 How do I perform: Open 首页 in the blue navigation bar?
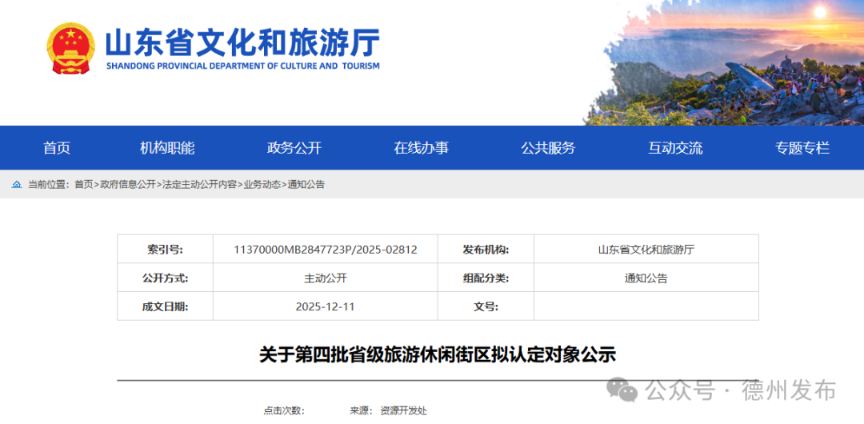[x=57, y=148]
